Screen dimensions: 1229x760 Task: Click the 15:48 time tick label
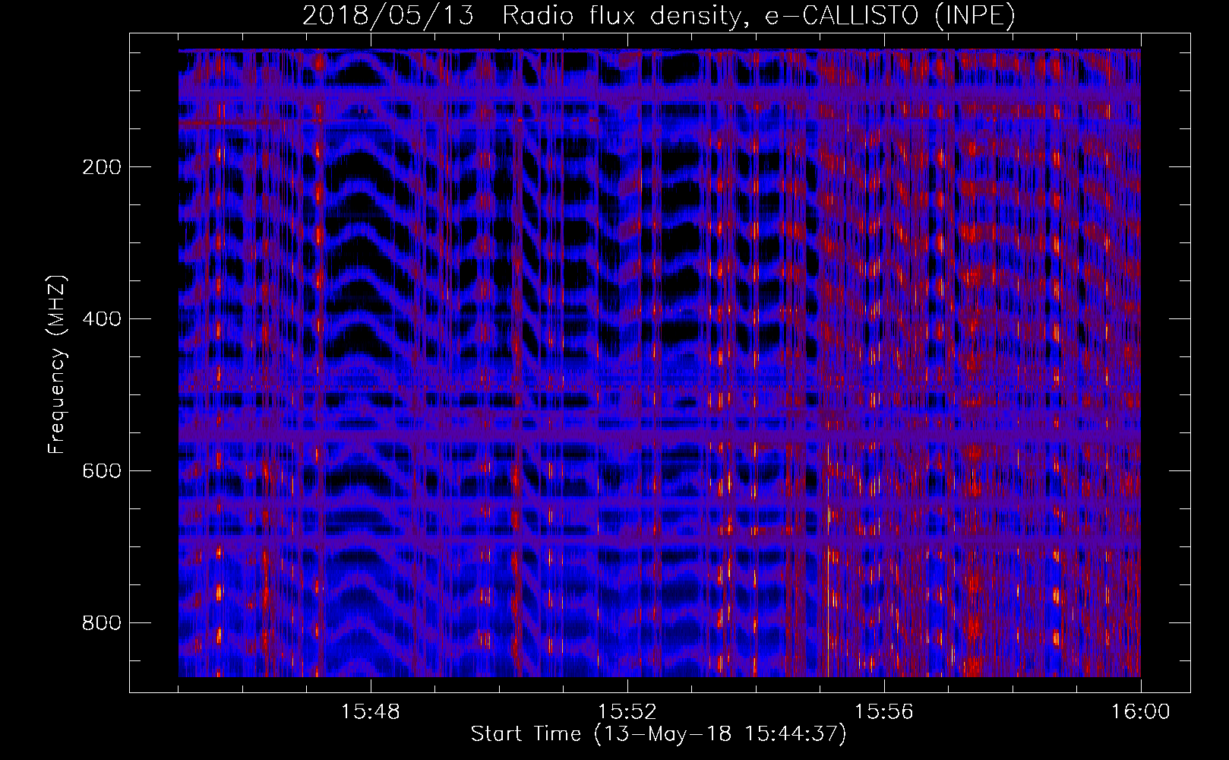tap(371, 712)
